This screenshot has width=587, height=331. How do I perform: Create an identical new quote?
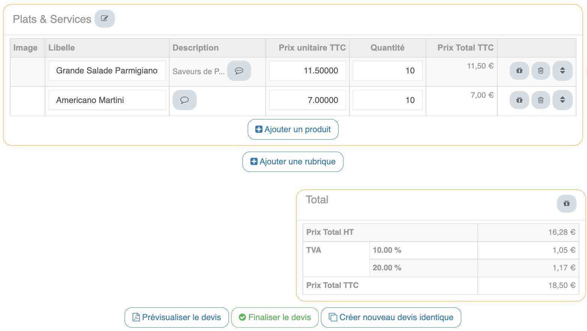tap(391, 318)
